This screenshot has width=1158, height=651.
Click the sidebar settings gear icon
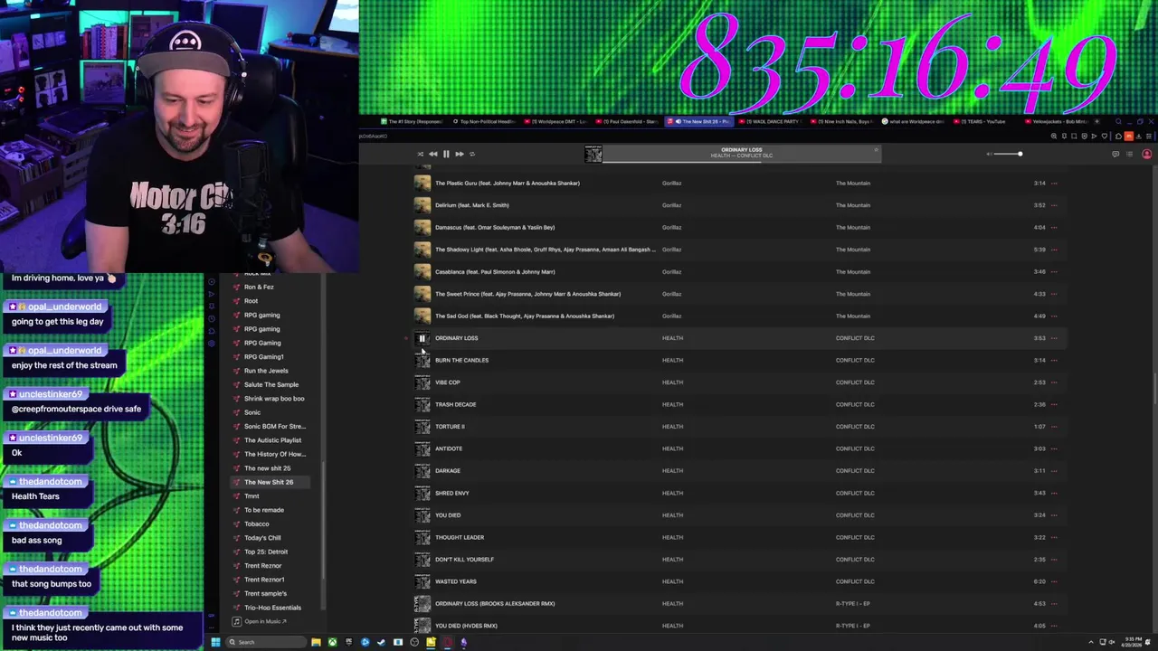(x=211, y=344)
